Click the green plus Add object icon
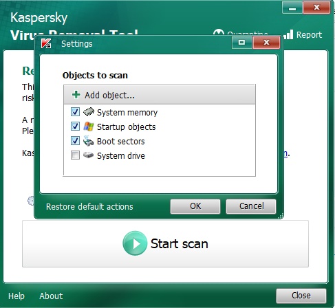The height and width of the screenshot is (308, 335). [x=76, y=94]
